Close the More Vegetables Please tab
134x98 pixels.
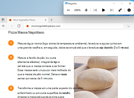click(46, 20)
